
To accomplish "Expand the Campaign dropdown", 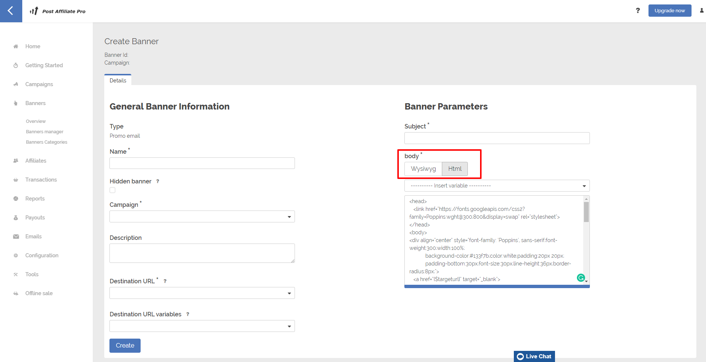I will (202, 216).
